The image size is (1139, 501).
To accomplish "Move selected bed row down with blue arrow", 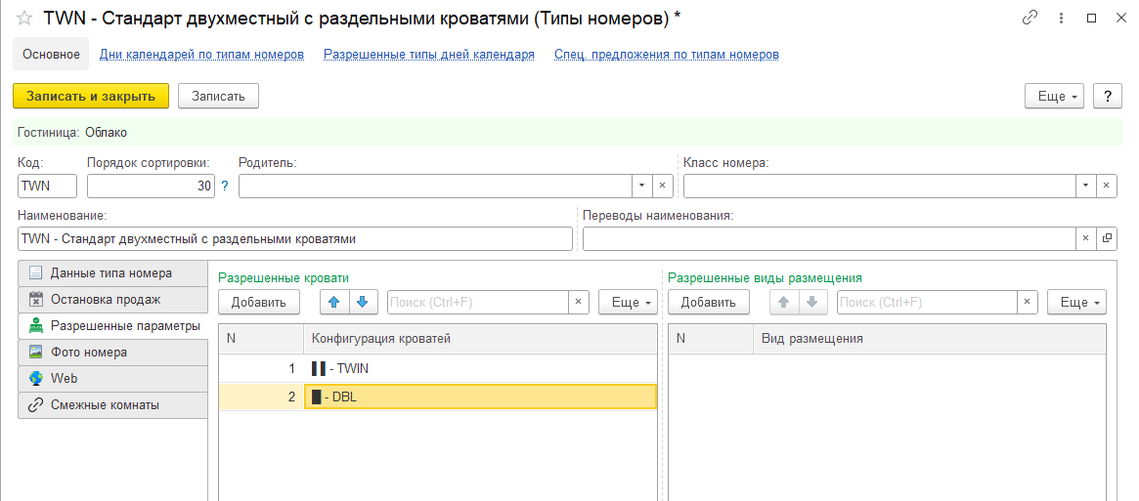I will 362,303.
